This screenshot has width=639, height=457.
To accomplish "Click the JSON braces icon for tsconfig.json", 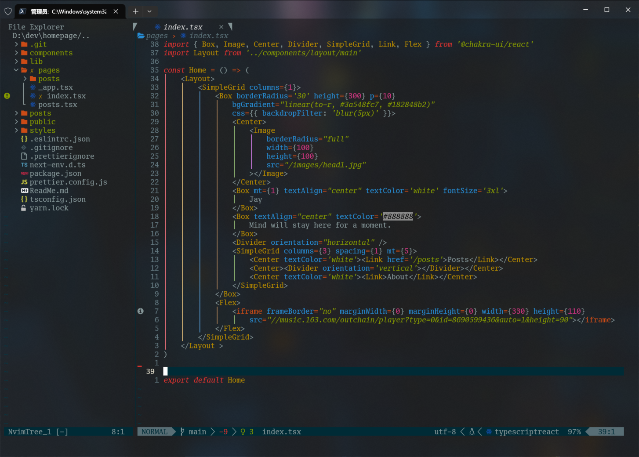I will (x=24, y=199).
